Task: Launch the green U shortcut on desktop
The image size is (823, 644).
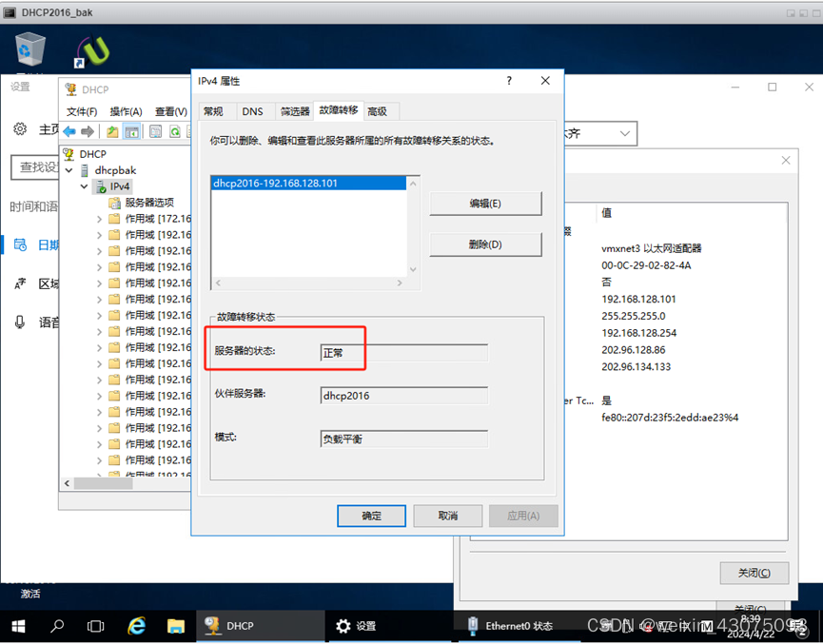Action: tap(92, 51)
